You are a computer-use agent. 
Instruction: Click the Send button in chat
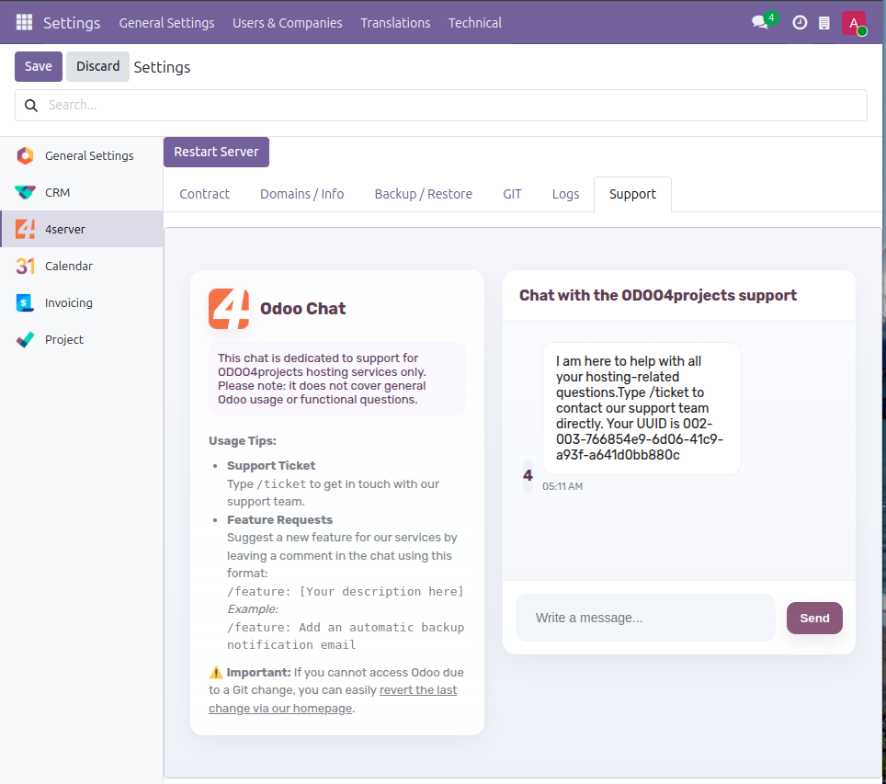tap(813, 618)
